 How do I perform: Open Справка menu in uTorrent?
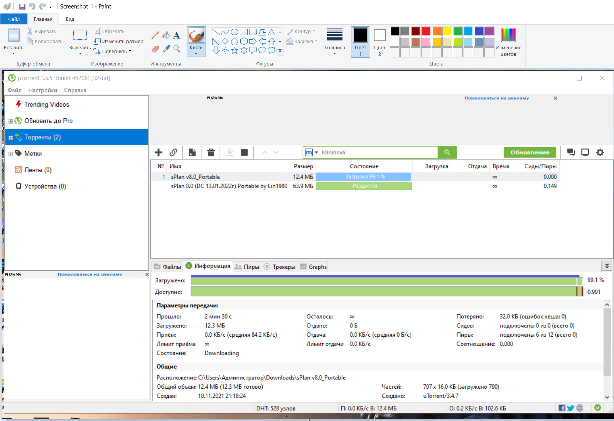[75, 91]
